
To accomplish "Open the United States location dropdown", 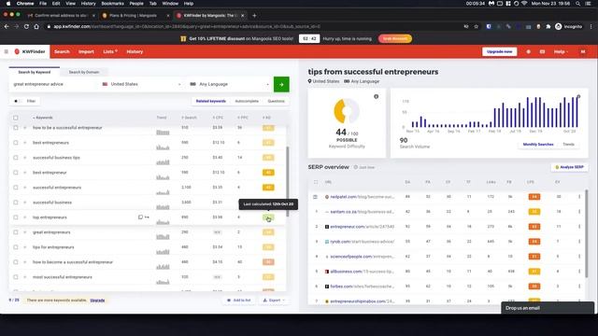I will [142, 84].
